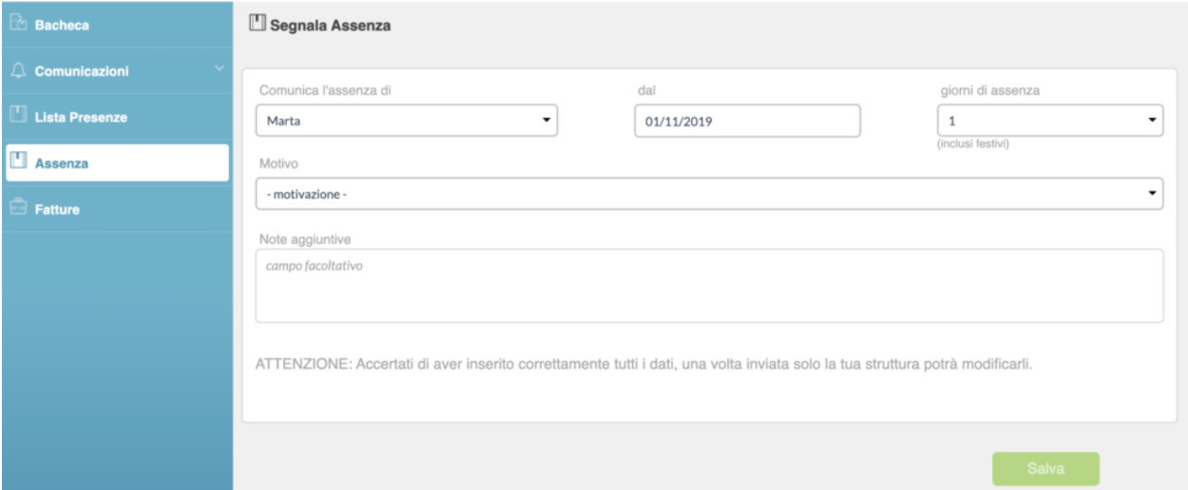The width and height of the screenshot is (1188, 490).
Task: Click the Bacheca chart icon in sidebar
Action: [16, 25]
